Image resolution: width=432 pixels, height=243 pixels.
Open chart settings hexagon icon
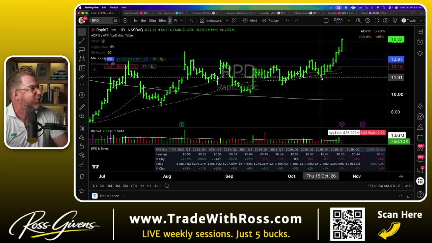pos(368,21)
